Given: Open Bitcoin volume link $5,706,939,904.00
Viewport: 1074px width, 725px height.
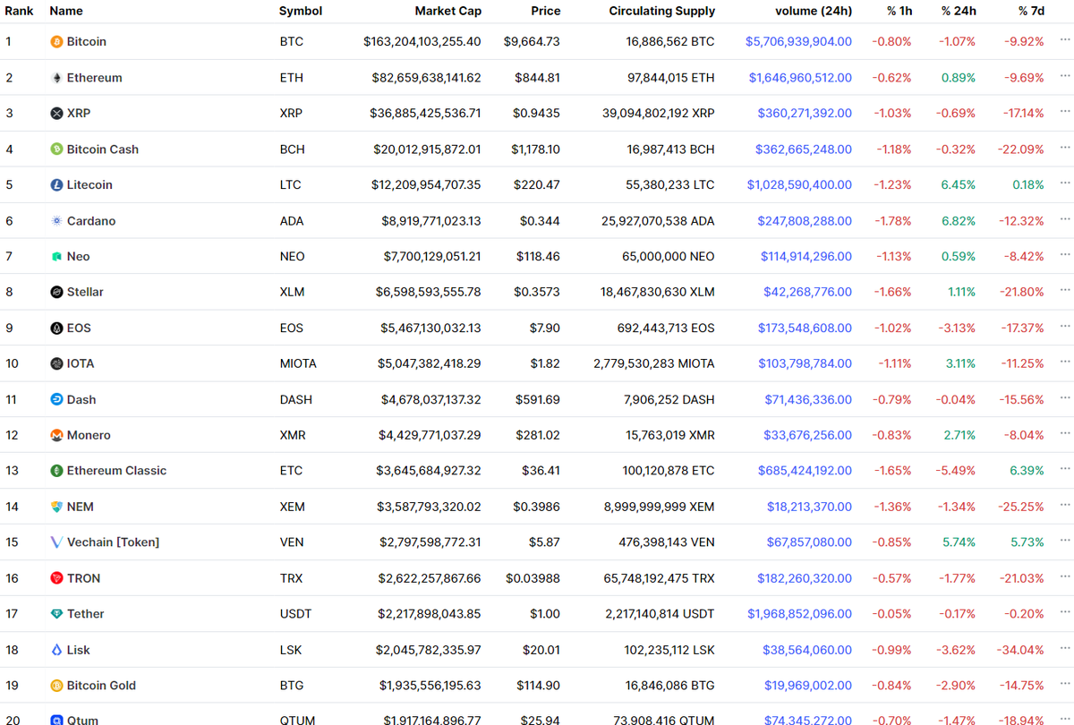Looking at the screenshot, I should coord(798,42).
